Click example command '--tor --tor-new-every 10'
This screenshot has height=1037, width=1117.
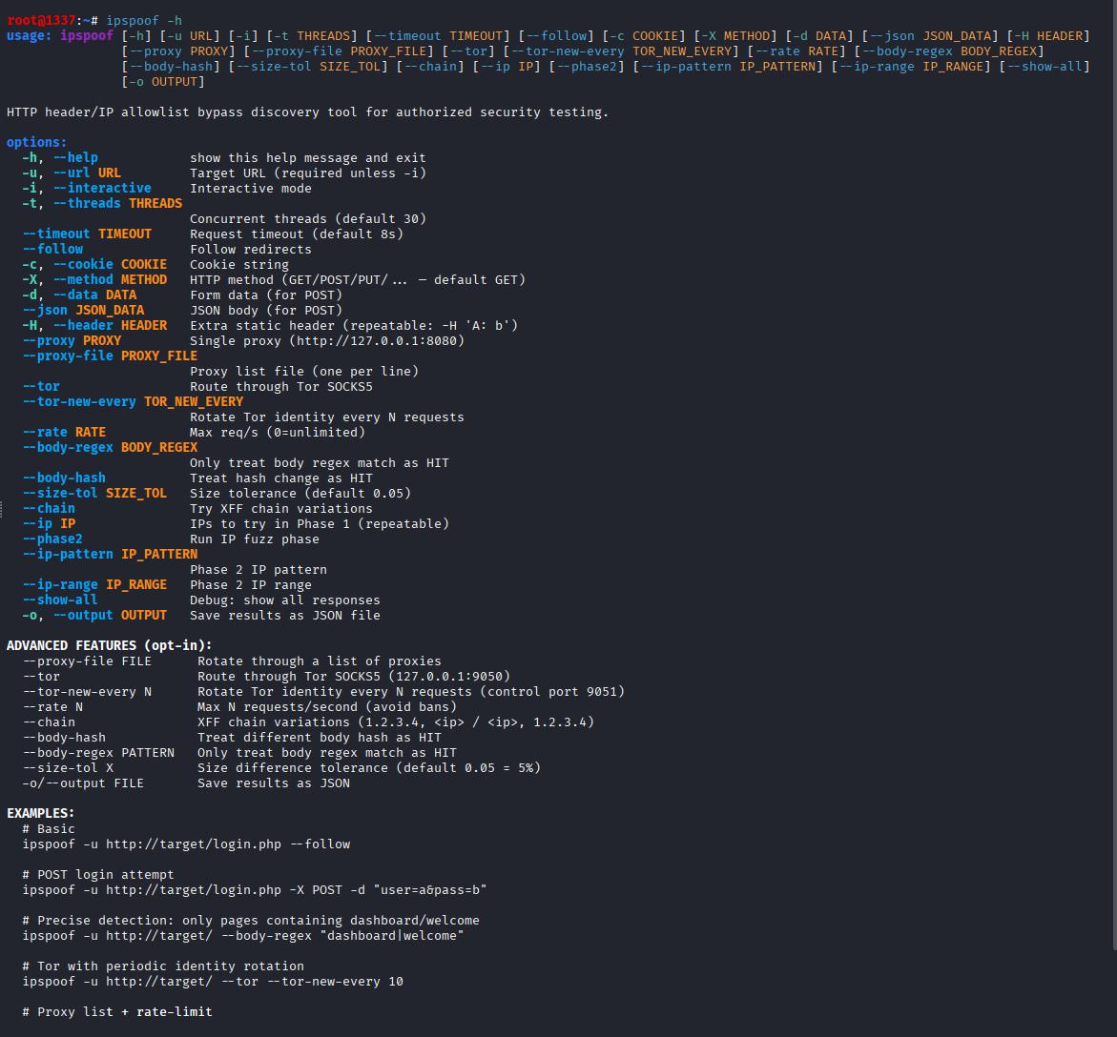[213, 982]
